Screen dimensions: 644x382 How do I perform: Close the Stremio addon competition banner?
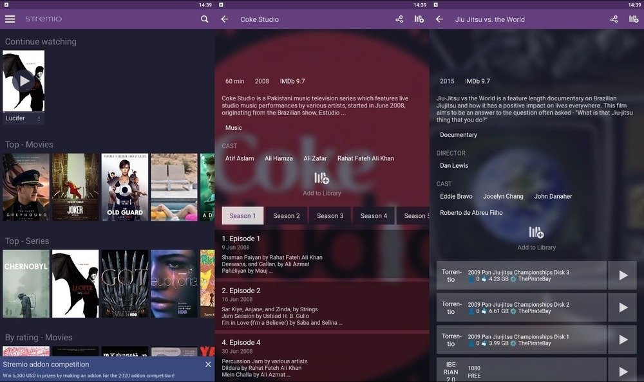[208, 365]
